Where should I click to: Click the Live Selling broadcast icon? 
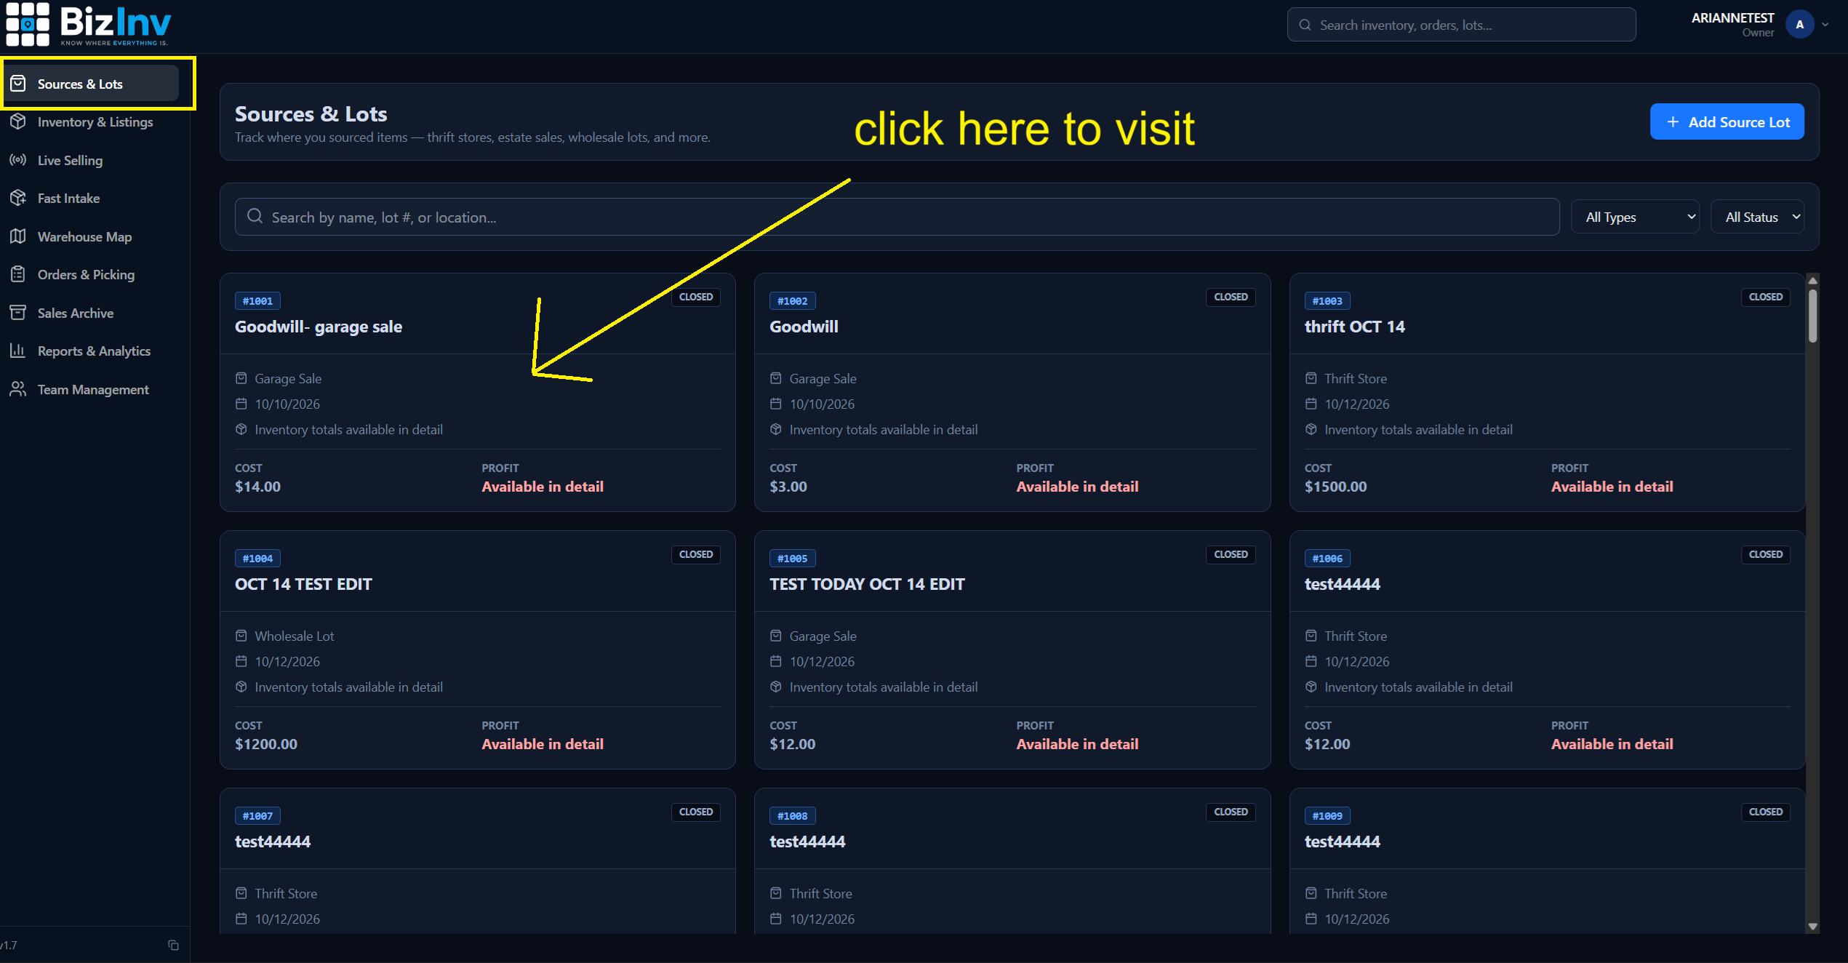click(18, 160)
